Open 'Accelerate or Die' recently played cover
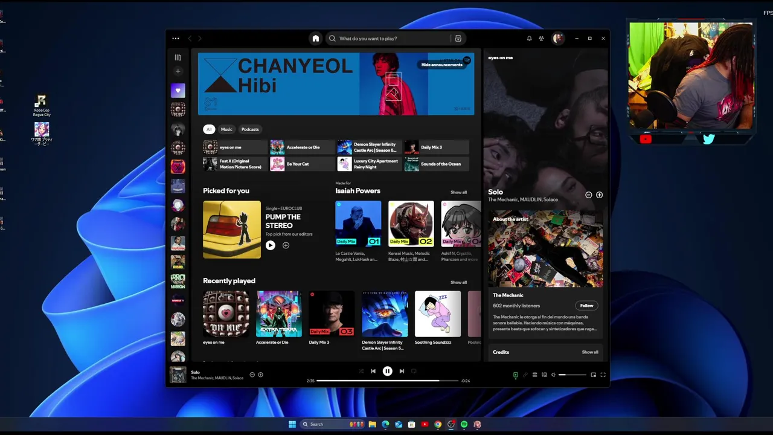Image resolution: width=773 pixels, height=435 pixels. pyautogui.click(x=279, y=314)
